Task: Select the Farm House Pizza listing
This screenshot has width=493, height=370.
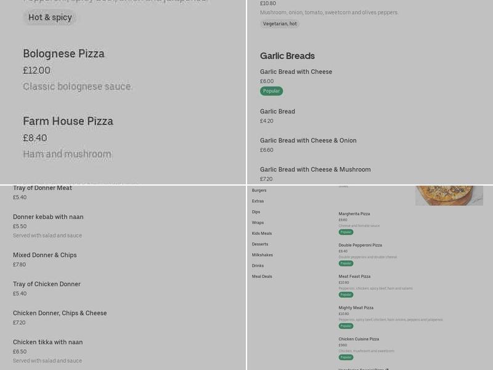Action: 68,121
